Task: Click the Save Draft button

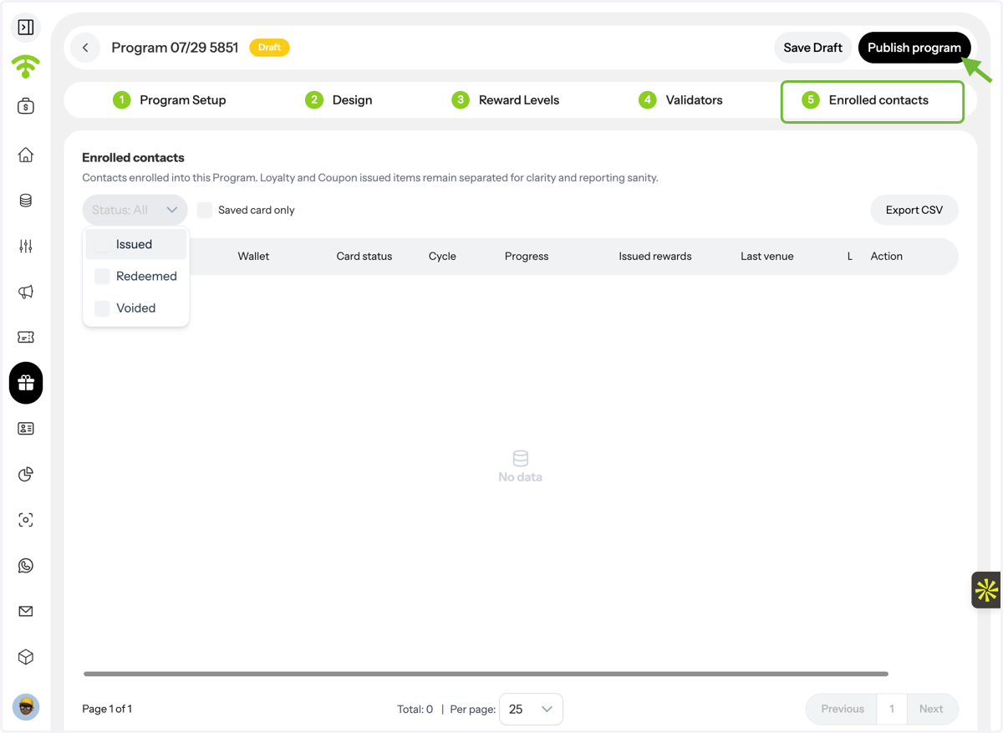Action: tap(812, 48)
